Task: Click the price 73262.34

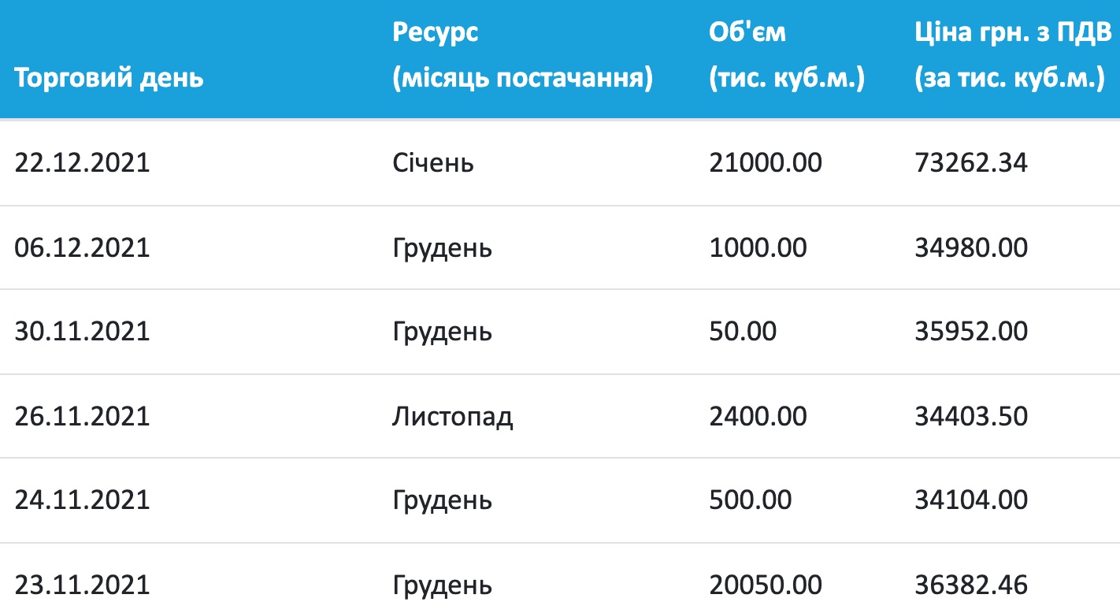Action: coord(971,163)
